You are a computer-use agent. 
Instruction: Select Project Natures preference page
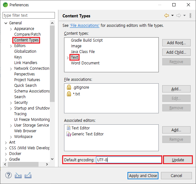click(27, 80)
